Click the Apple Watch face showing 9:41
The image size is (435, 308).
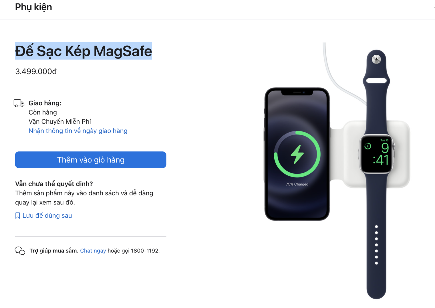tap(376, 154)
